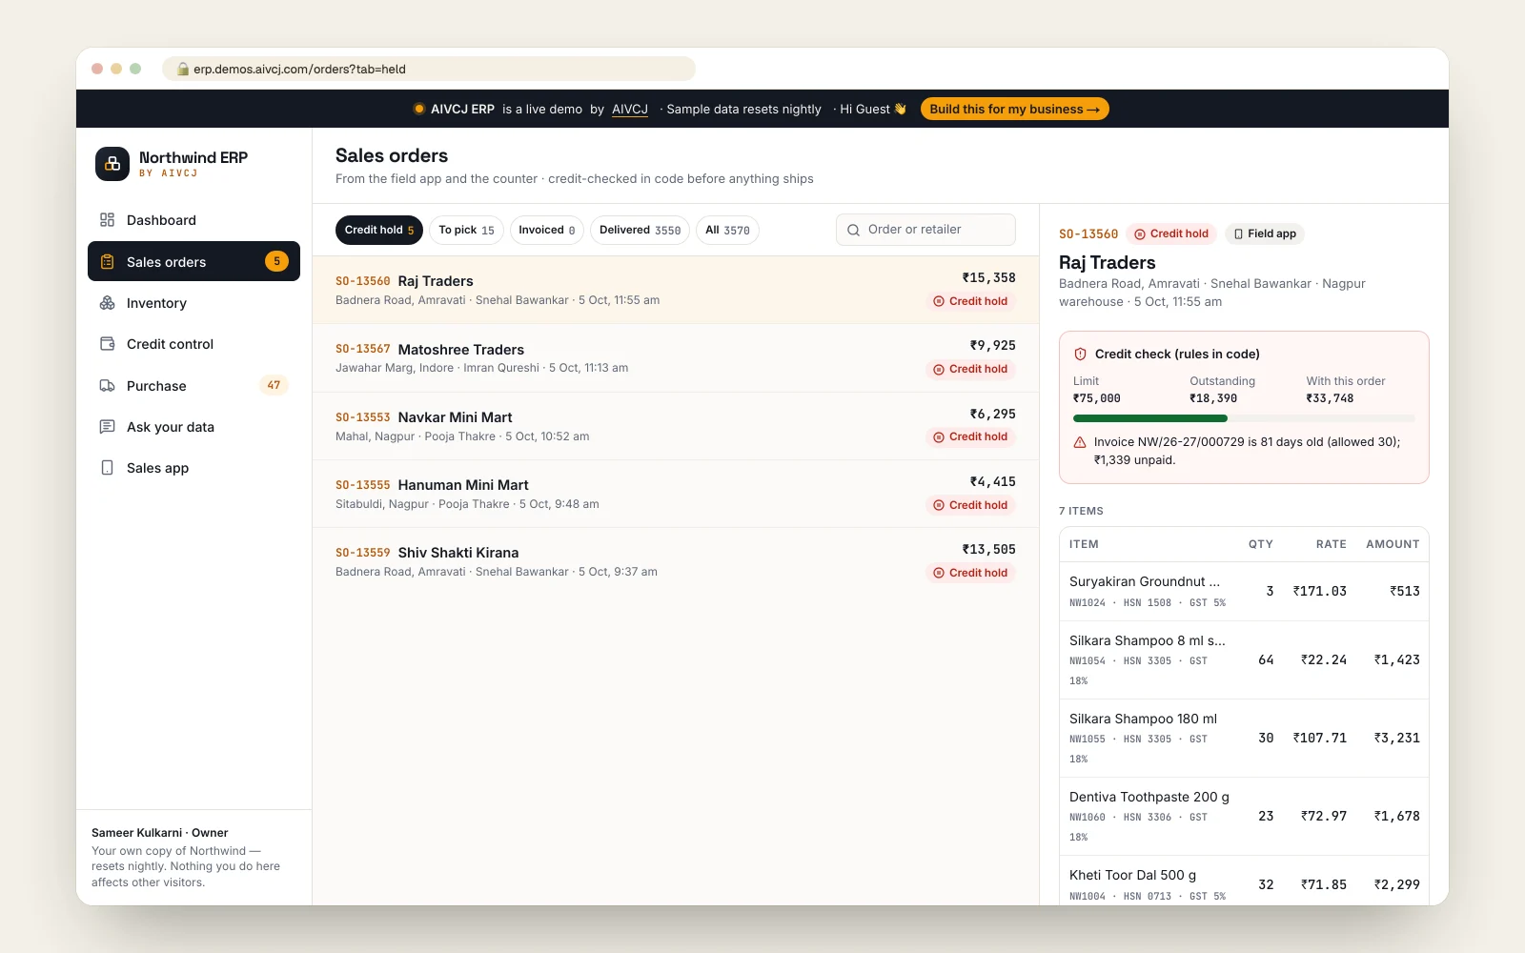
Task: Click the Credit hold icon on Matoshree Traders row
Action: (x=939, y=369)
